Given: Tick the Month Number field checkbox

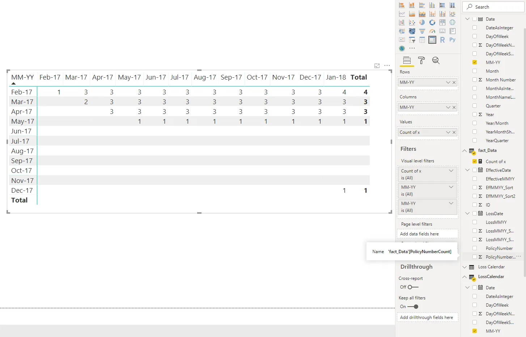Looking at the screenshot, I should pos(475,80).
